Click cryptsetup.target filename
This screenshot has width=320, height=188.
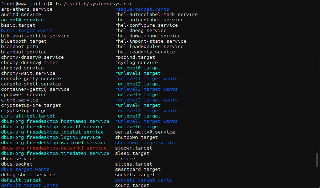point(25,110)
